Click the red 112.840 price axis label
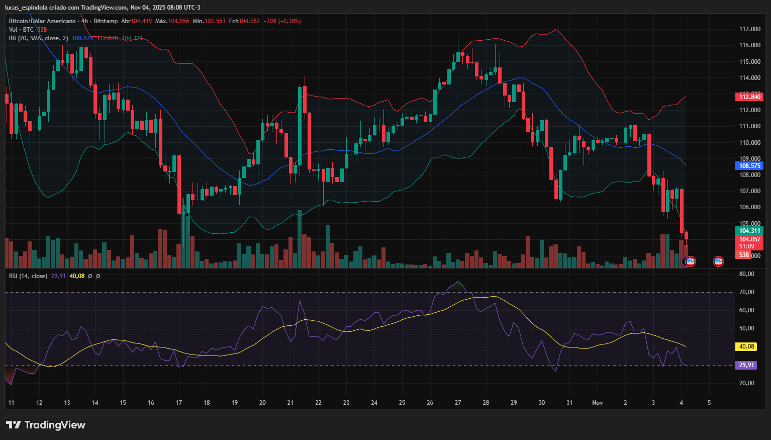The width and height of the screenshot is (771, 440). coord(749,97)
